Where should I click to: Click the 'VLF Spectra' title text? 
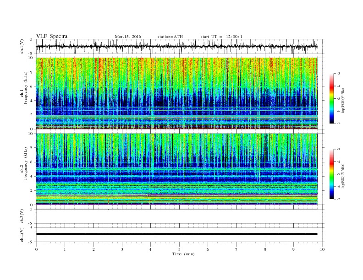click(52, 36)
